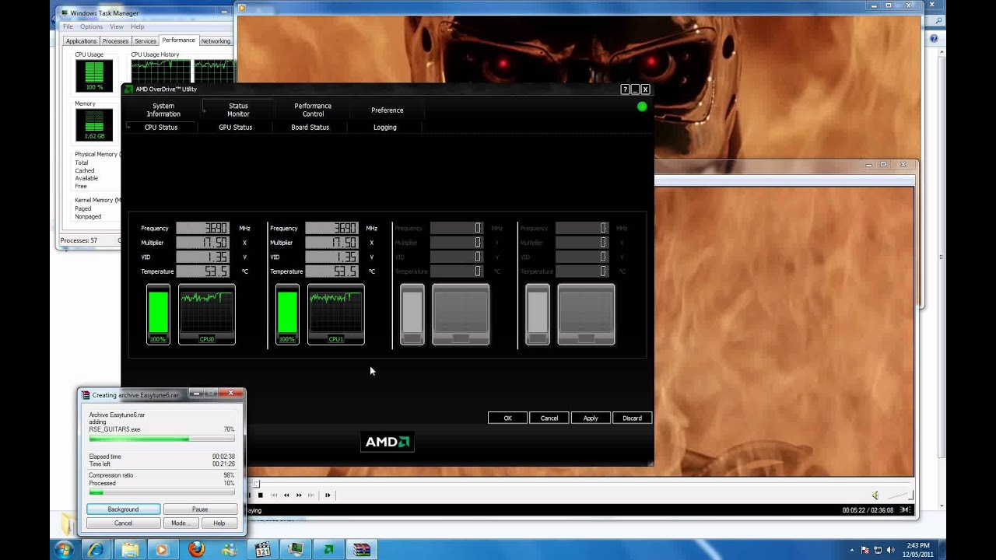Screen dimensions: 996x560
Task: Open Internet Explorer from the taskbar
Action: (x=96, y=549)
